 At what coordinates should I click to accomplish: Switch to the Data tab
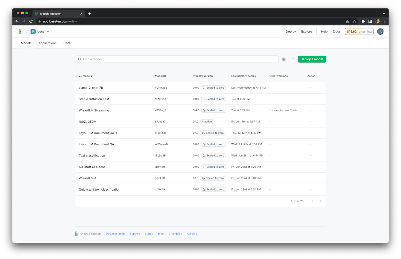67,43
